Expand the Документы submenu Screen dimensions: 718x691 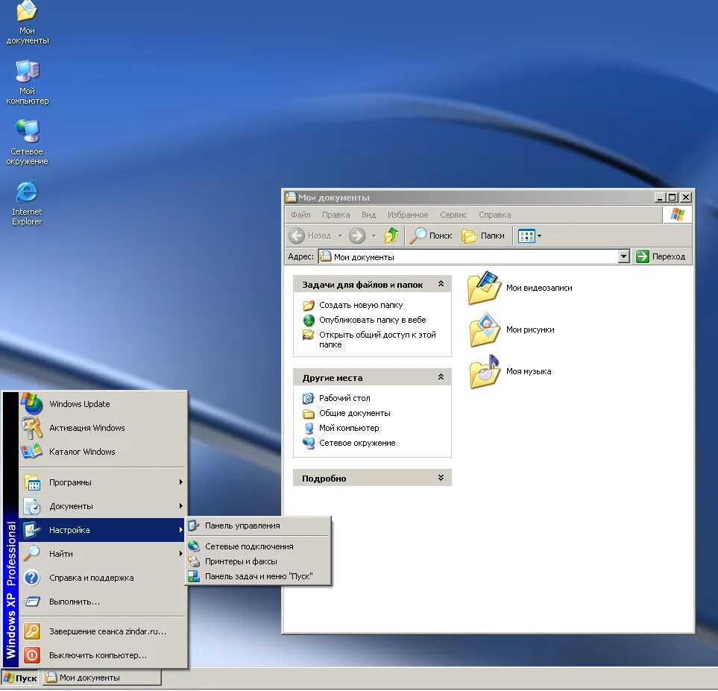103,506
